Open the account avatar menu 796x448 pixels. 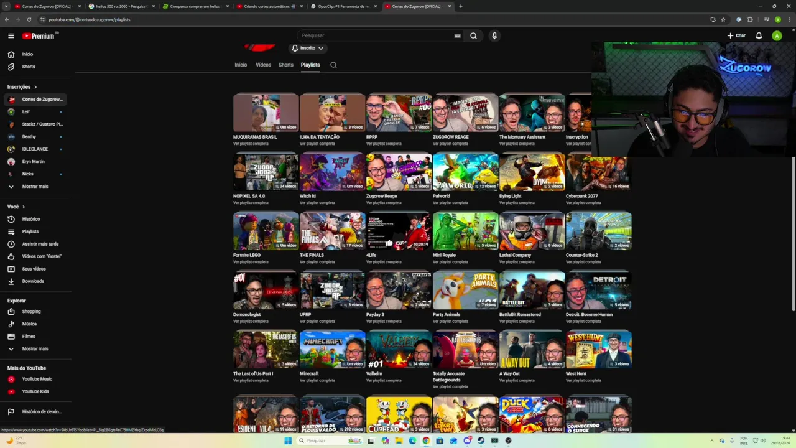pos(777,35)
